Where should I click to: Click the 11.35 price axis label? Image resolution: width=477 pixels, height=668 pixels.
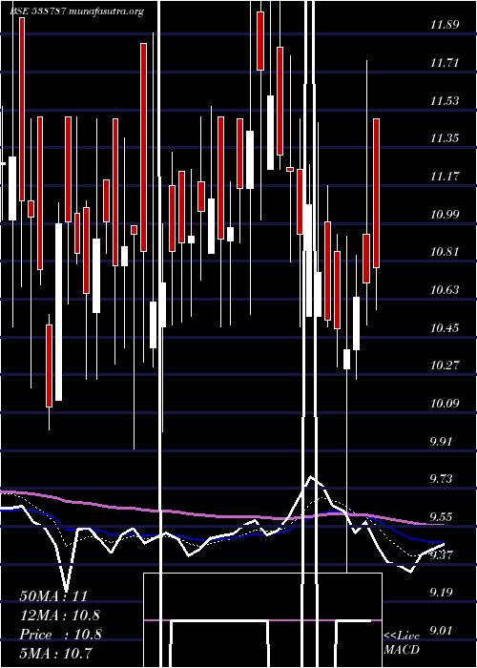(445, 138)
